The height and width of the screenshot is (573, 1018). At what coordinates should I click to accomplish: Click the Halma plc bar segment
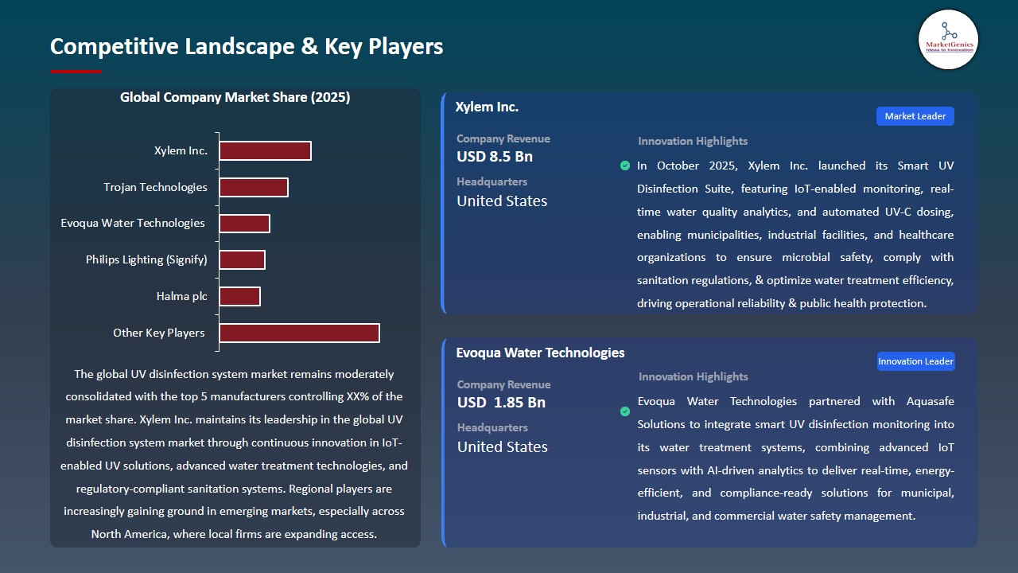[x=239, y=295]
